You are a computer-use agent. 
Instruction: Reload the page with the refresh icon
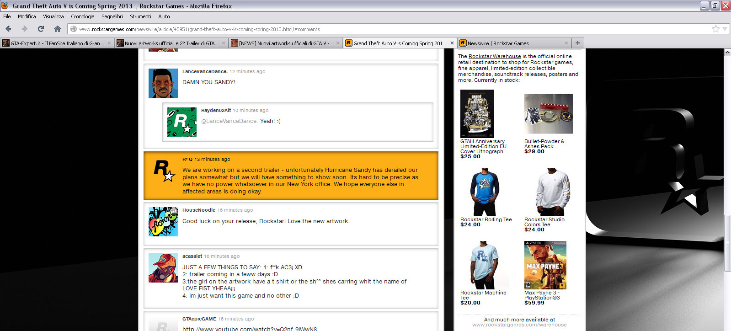[x=41, y=29]
